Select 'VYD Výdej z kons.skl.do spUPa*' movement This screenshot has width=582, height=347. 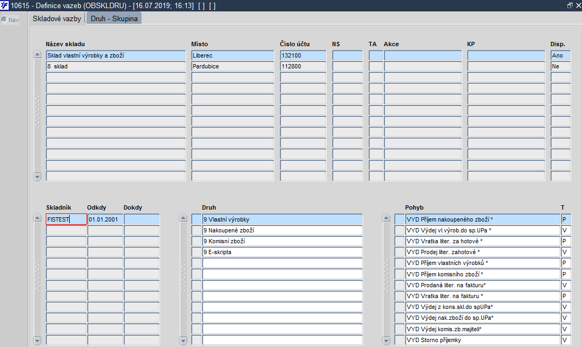click(x=482, y=307)
